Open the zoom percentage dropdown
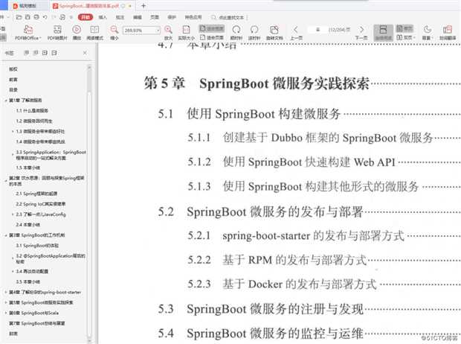 coord(158,30)
